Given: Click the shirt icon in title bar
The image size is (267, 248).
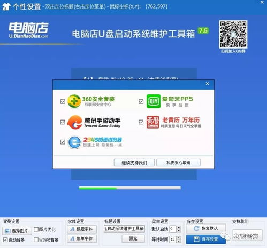Looking at the screenshot, I should pyautogui.click(x=6, y=7).
